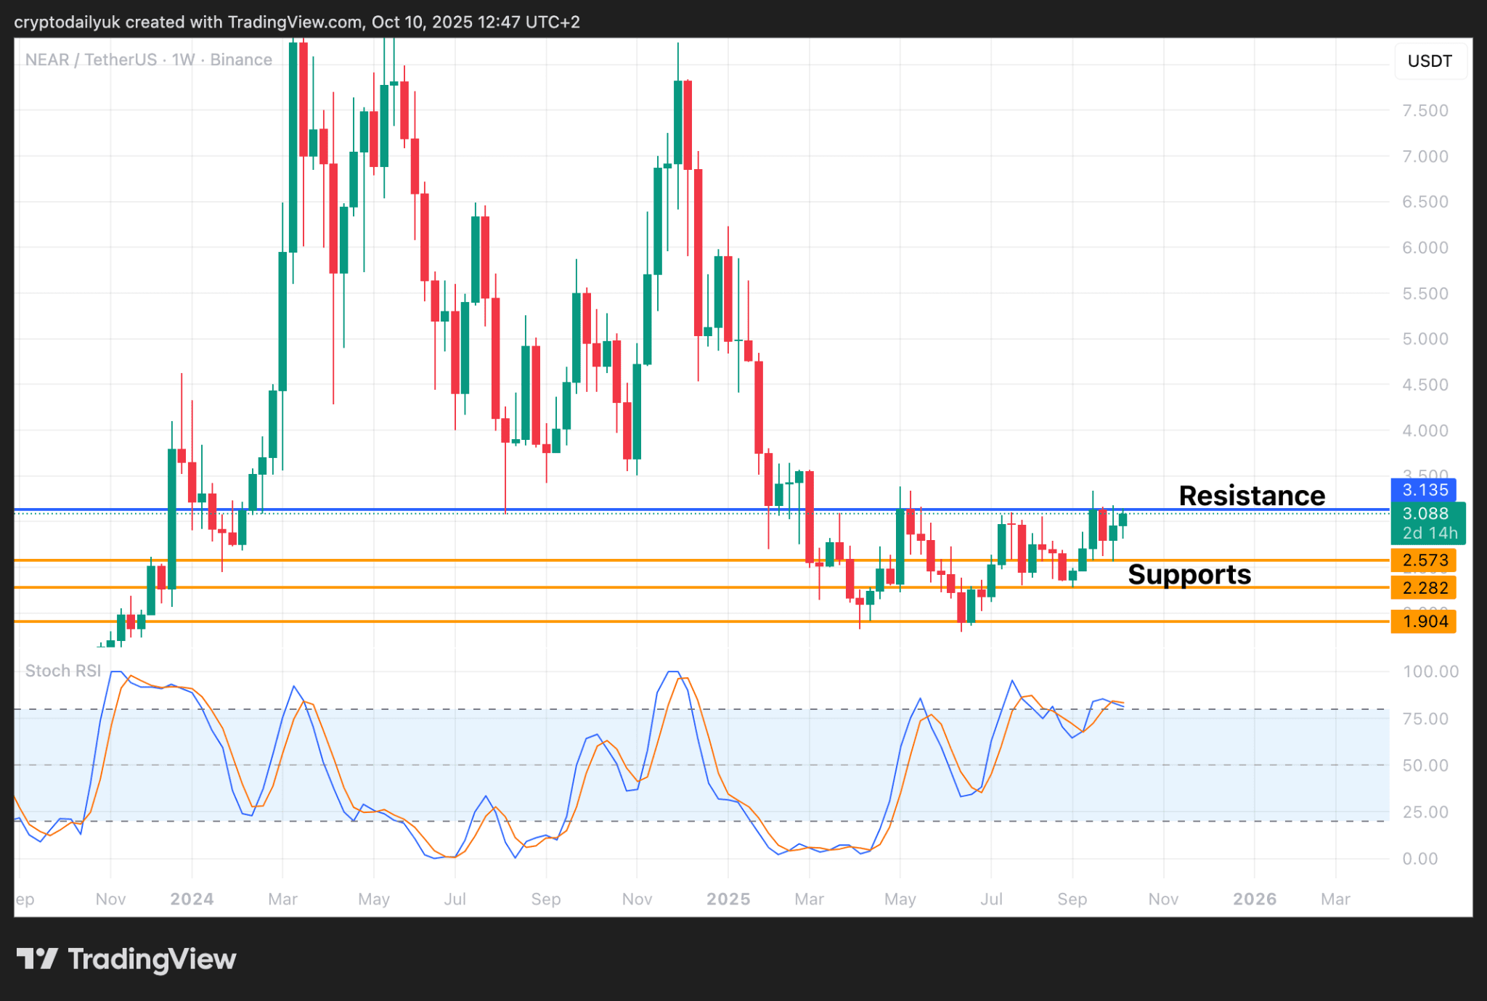Click the blue 3.135 resistance price label
Image resolution: width=1487 pixels, height=1001 pixels.
pos(1423,490)
